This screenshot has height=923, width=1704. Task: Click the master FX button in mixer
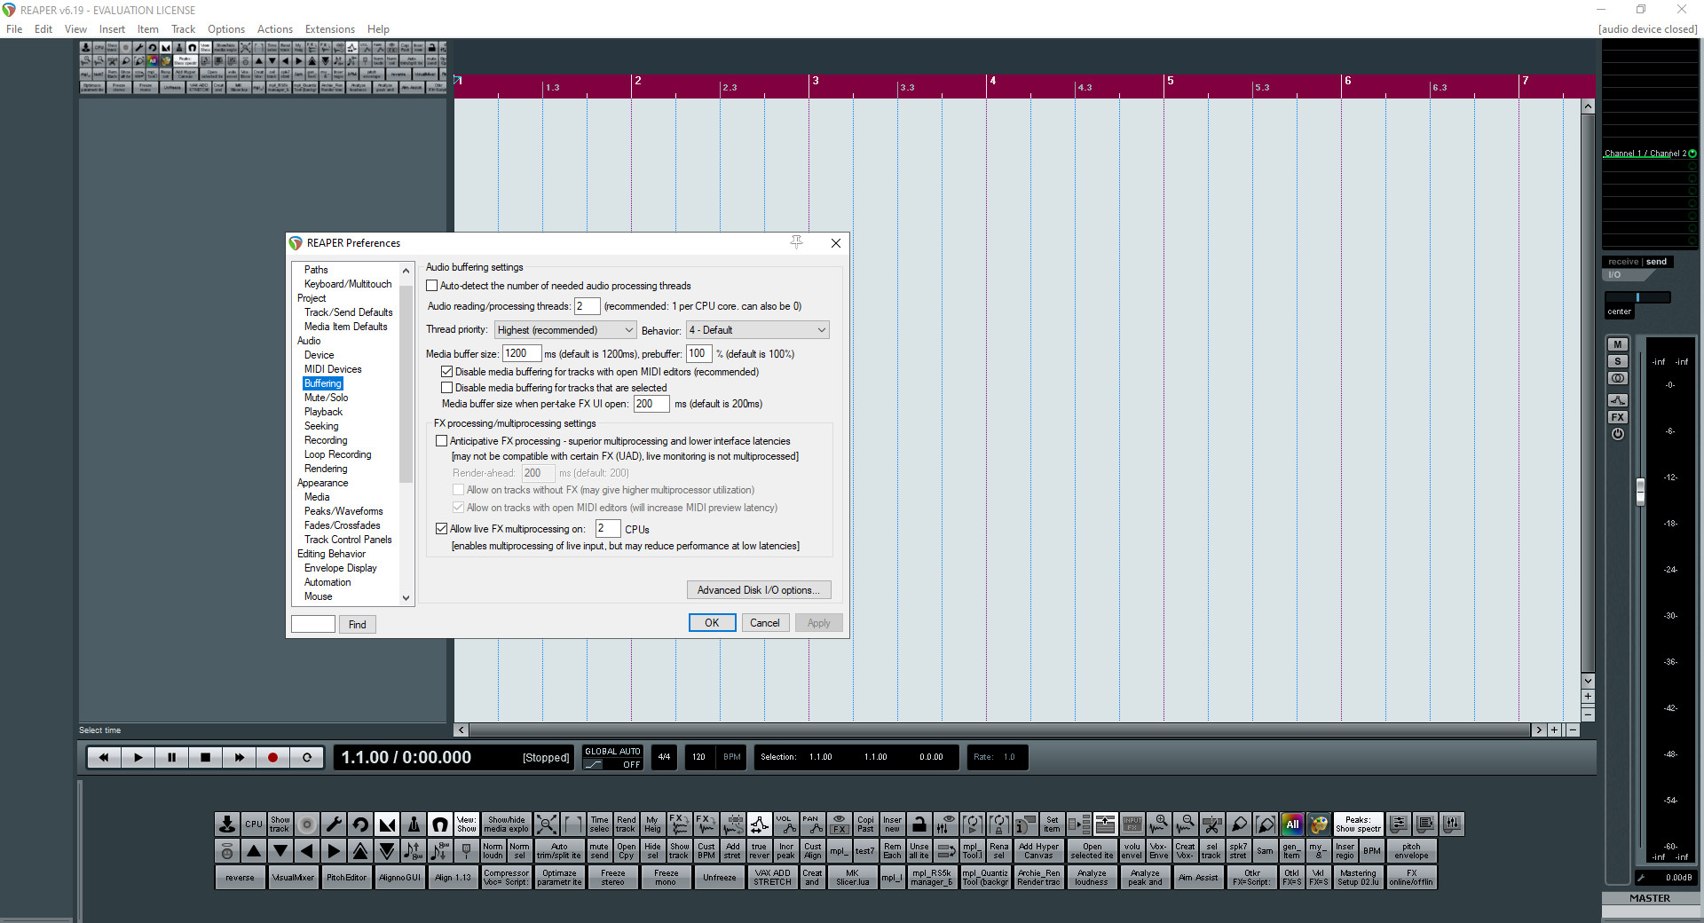click(x=1618, y=417)
